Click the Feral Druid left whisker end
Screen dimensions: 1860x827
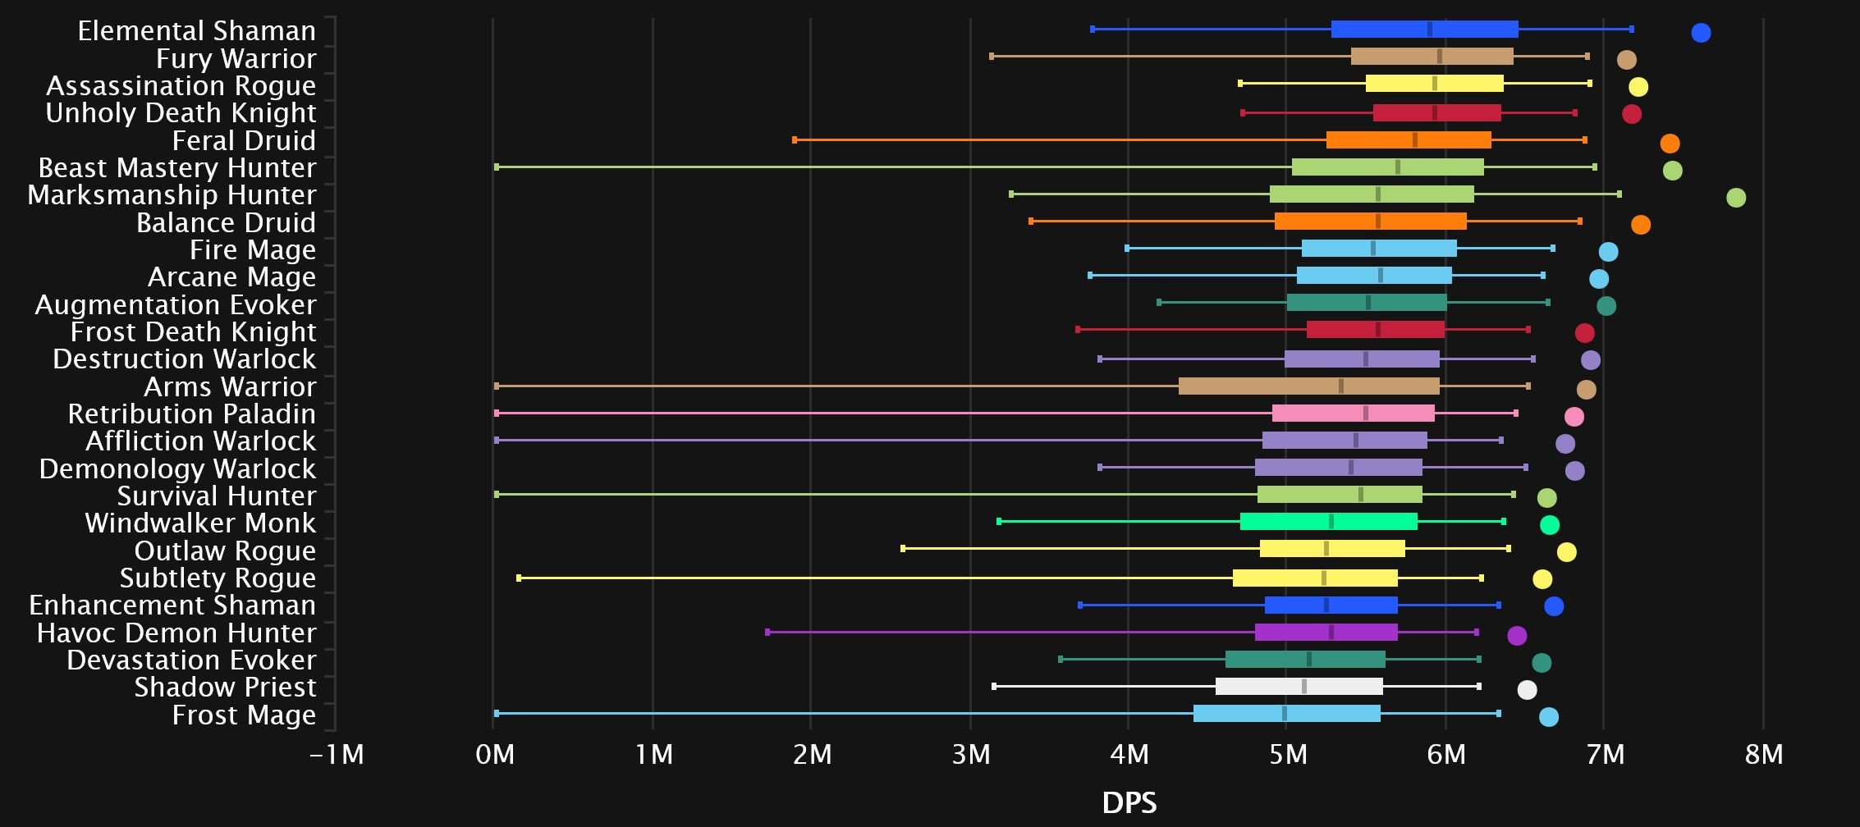pos(795,140)
